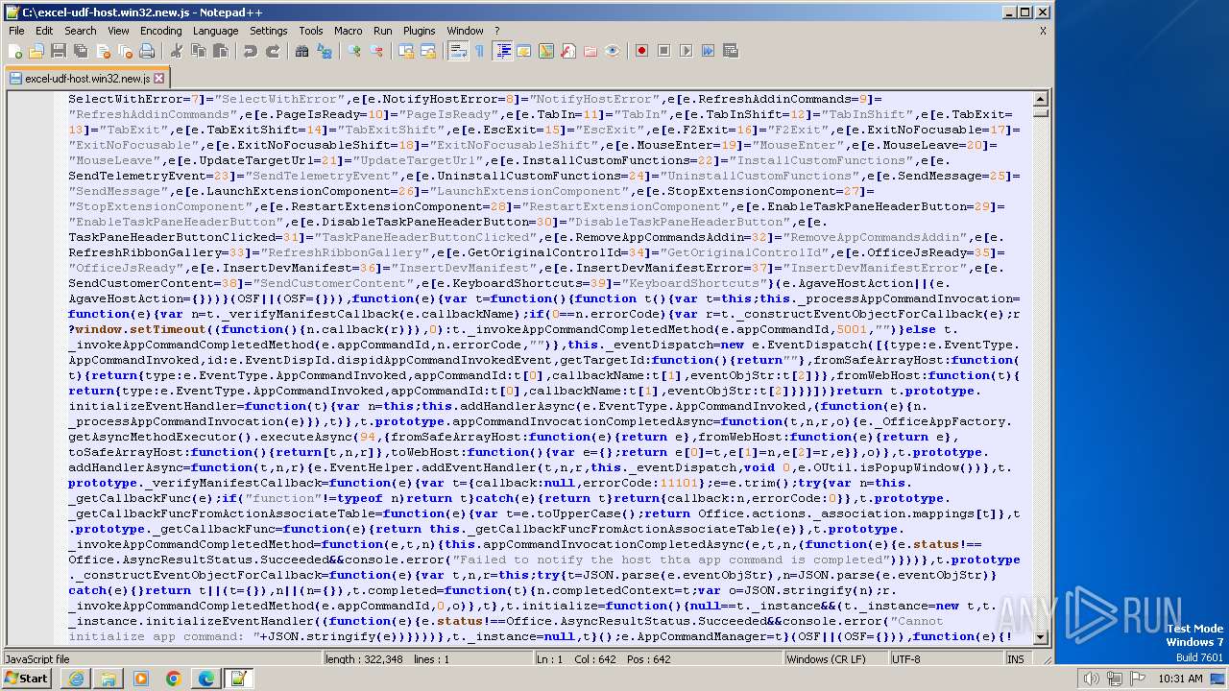
Task: Save the current file with the floppy disk icon
Action: coord(58,51)
